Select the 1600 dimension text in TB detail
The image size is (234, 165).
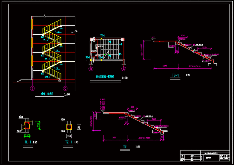[114, 137]
